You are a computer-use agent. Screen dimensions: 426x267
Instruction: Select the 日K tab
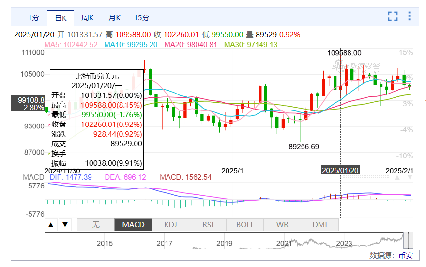pos(61,18)
